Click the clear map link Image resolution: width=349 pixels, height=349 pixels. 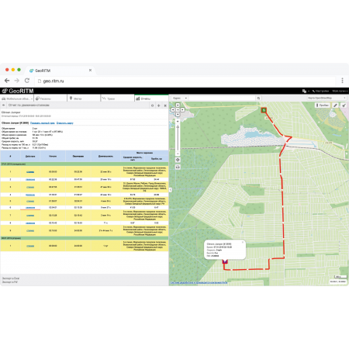pyautogui.click(x=64, y=123)
